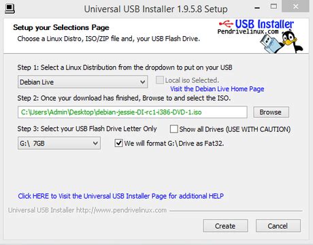Browse for the ISO file
Image resolution: width=313 pixels, height=245 pixels.
[271, 112]
